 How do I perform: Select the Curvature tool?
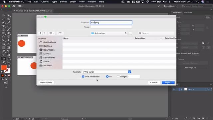8,22
